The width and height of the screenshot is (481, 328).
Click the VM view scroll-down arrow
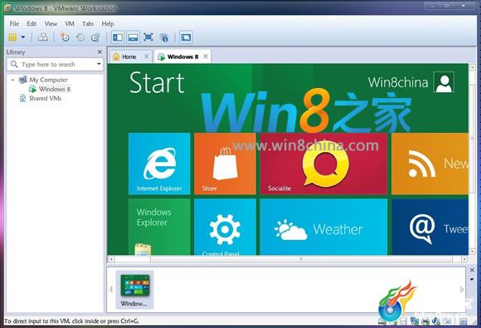(472, 252)
